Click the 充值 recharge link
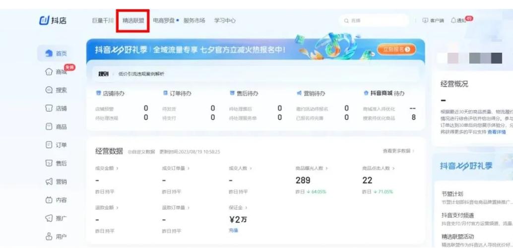This screenshot has width=513, height=248. [233, 231]
